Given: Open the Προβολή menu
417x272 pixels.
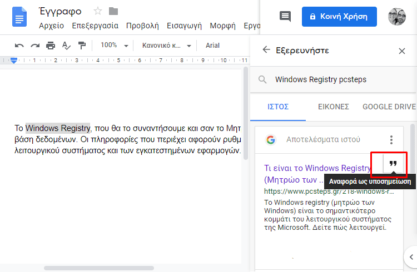Looking at the screenshot, I should (142, 26).
